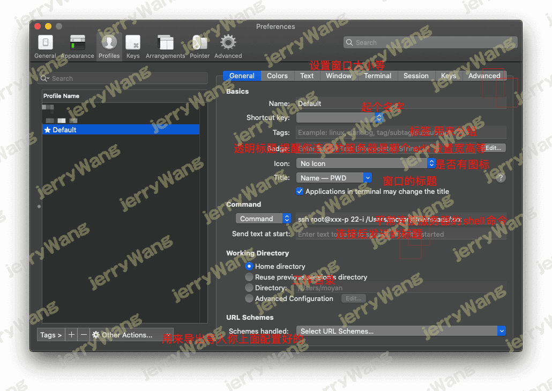This screenshot has width=552, height=391.
Task: Click the help question mark icon
Action: tap(501, 178)
